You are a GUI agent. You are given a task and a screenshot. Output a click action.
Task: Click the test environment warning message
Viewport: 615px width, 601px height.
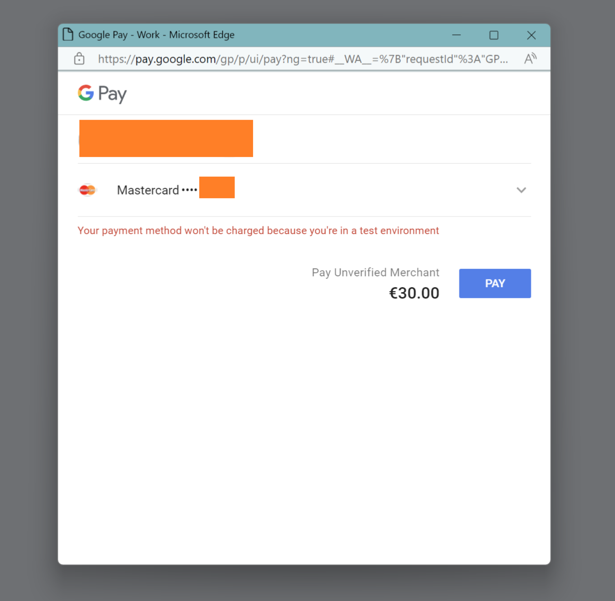click(x=258, y=230)
